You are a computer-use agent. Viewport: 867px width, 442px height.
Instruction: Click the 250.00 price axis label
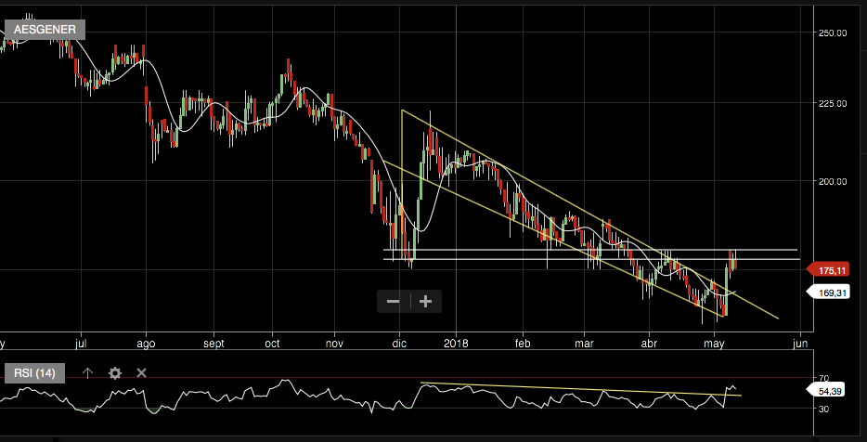point(833,33)
